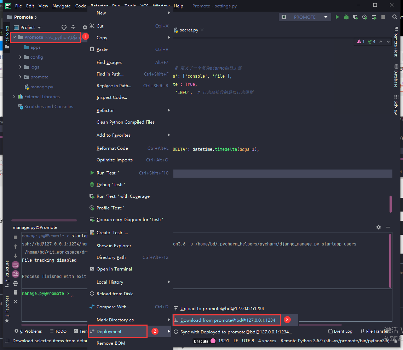Click the stop square in manage.py console

tap(16, 237)
